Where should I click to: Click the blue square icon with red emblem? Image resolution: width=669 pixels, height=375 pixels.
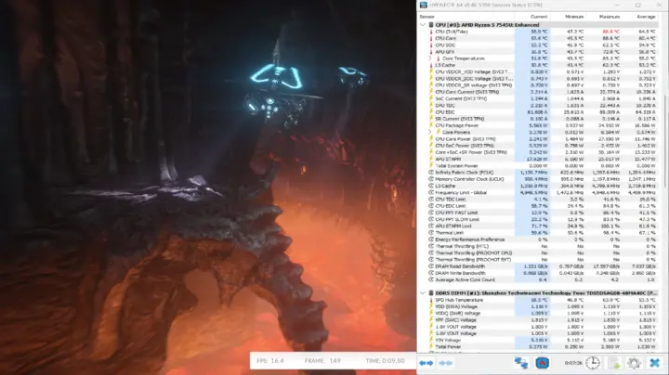543,363
